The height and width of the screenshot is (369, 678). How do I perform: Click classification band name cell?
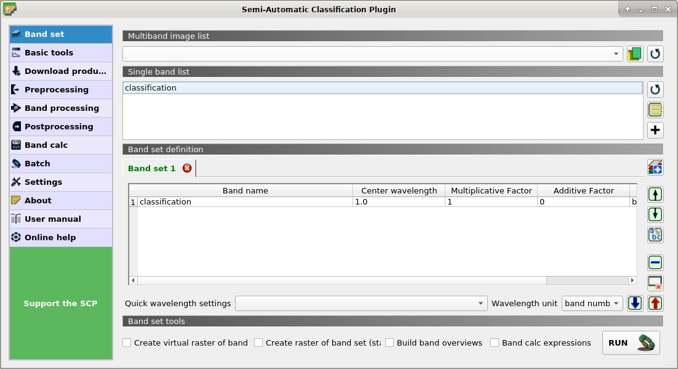pos(245,202)
